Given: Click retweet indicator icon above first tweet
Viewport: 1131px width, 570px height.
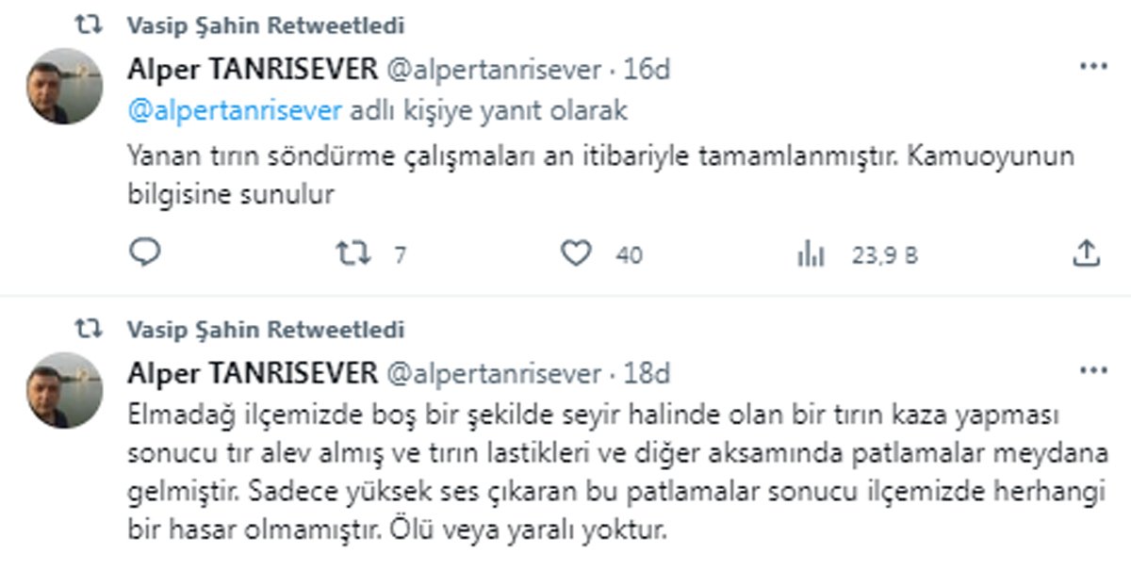Looking at the screenshot, I should pos(90,26).
